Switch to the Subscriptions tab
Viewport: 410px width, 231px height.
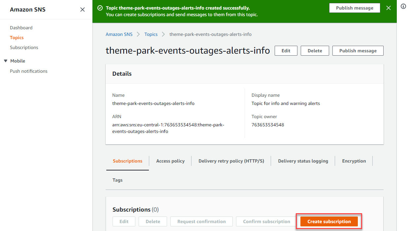coord(127,161)
